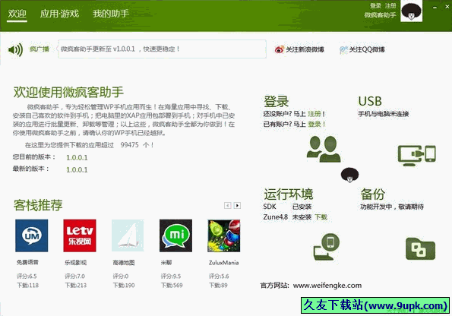452x316 pixels.
Task: Click the 高德地图 app name
Action: (x=124, y=262)
